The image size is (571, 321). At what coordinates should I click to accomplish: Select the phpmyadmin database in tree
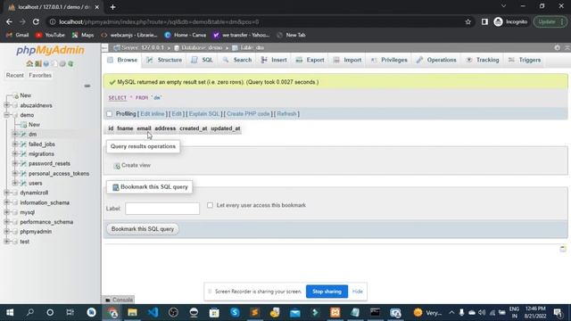pyautogui.click(x=36, y=232)
